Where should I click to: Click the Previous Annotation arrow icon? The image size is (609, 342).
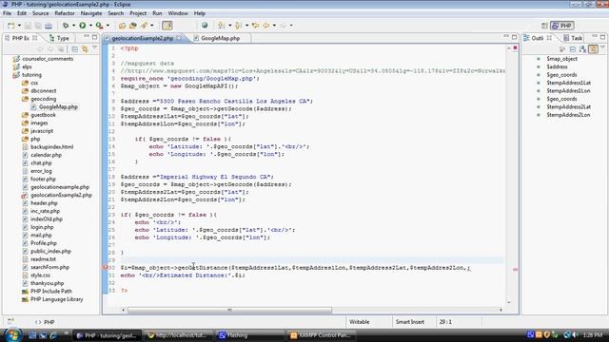pyautogui.click(x=239, y=26)
